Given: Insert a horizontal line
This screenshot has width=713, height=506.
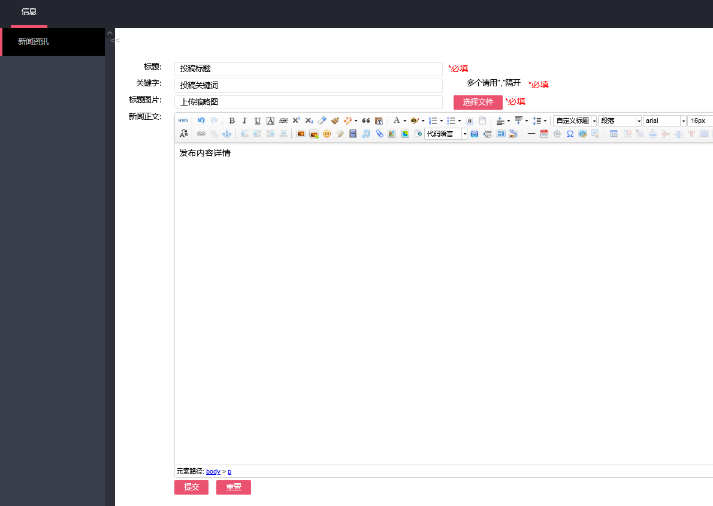Looking at the screenshot, I should [x=531, y=134].
